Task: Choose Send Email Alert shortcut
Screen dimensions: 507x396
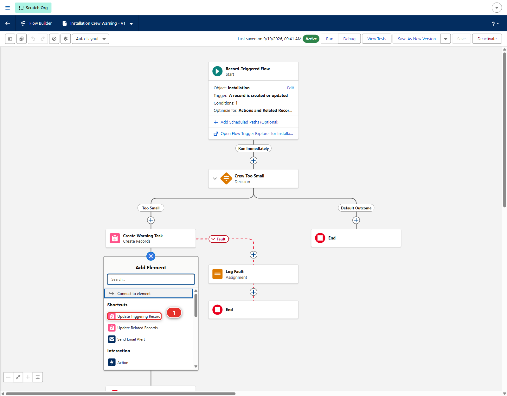Action: coord(126,339)
